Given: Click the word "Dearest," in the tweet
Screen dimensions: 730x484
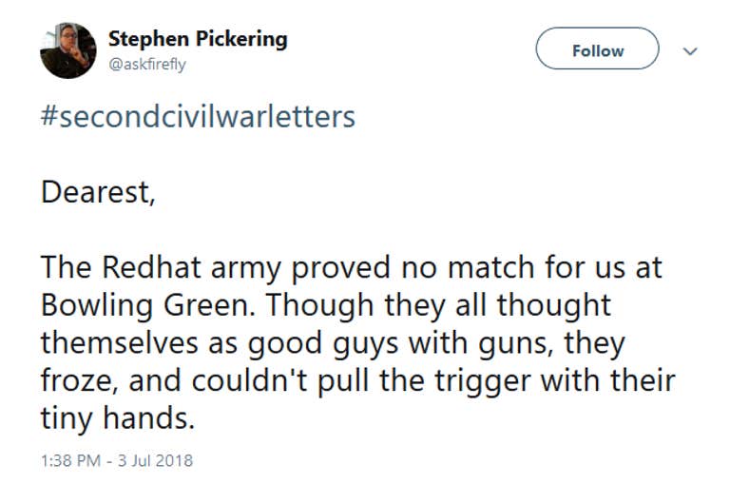Looking at the screenshot, I should coord(98,191).
